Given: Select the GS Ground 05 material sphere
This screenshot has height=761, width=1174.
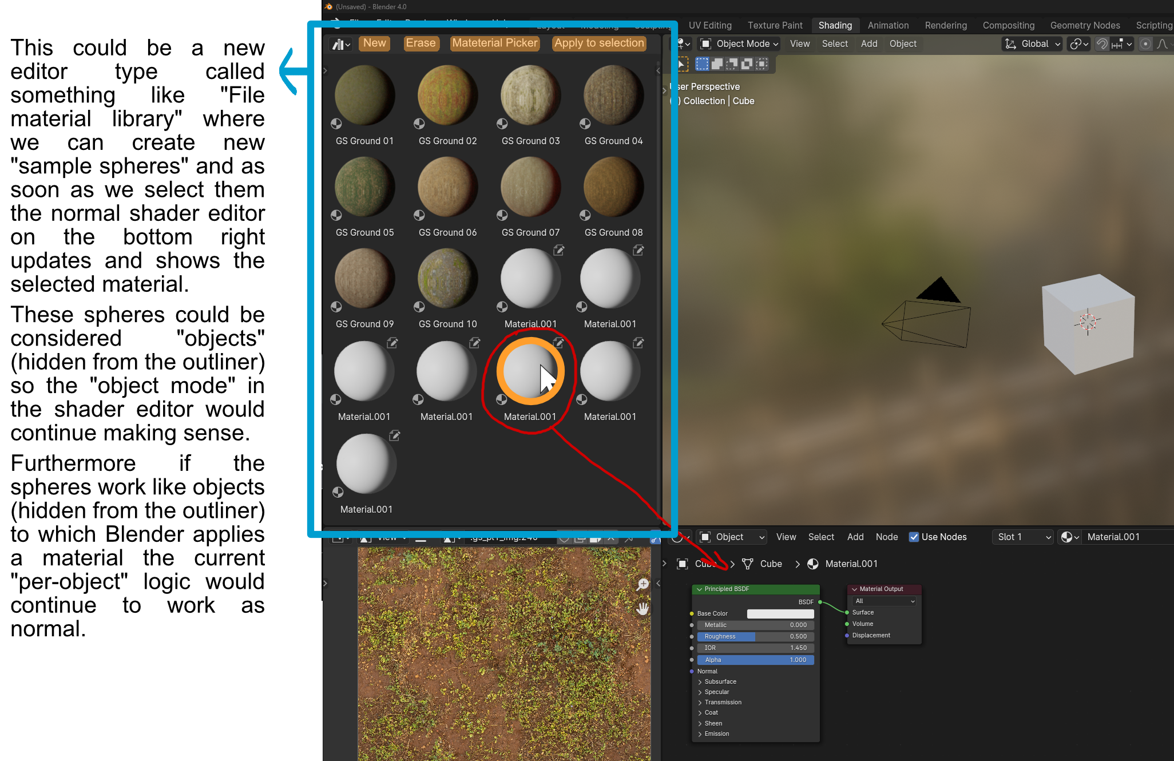Looking at the screenshot, I should coord(364,188).
